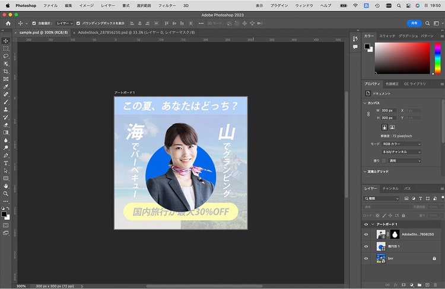The image size is (445, 289).
Task: Select the Crop tool
Action: tap(6, 72)
